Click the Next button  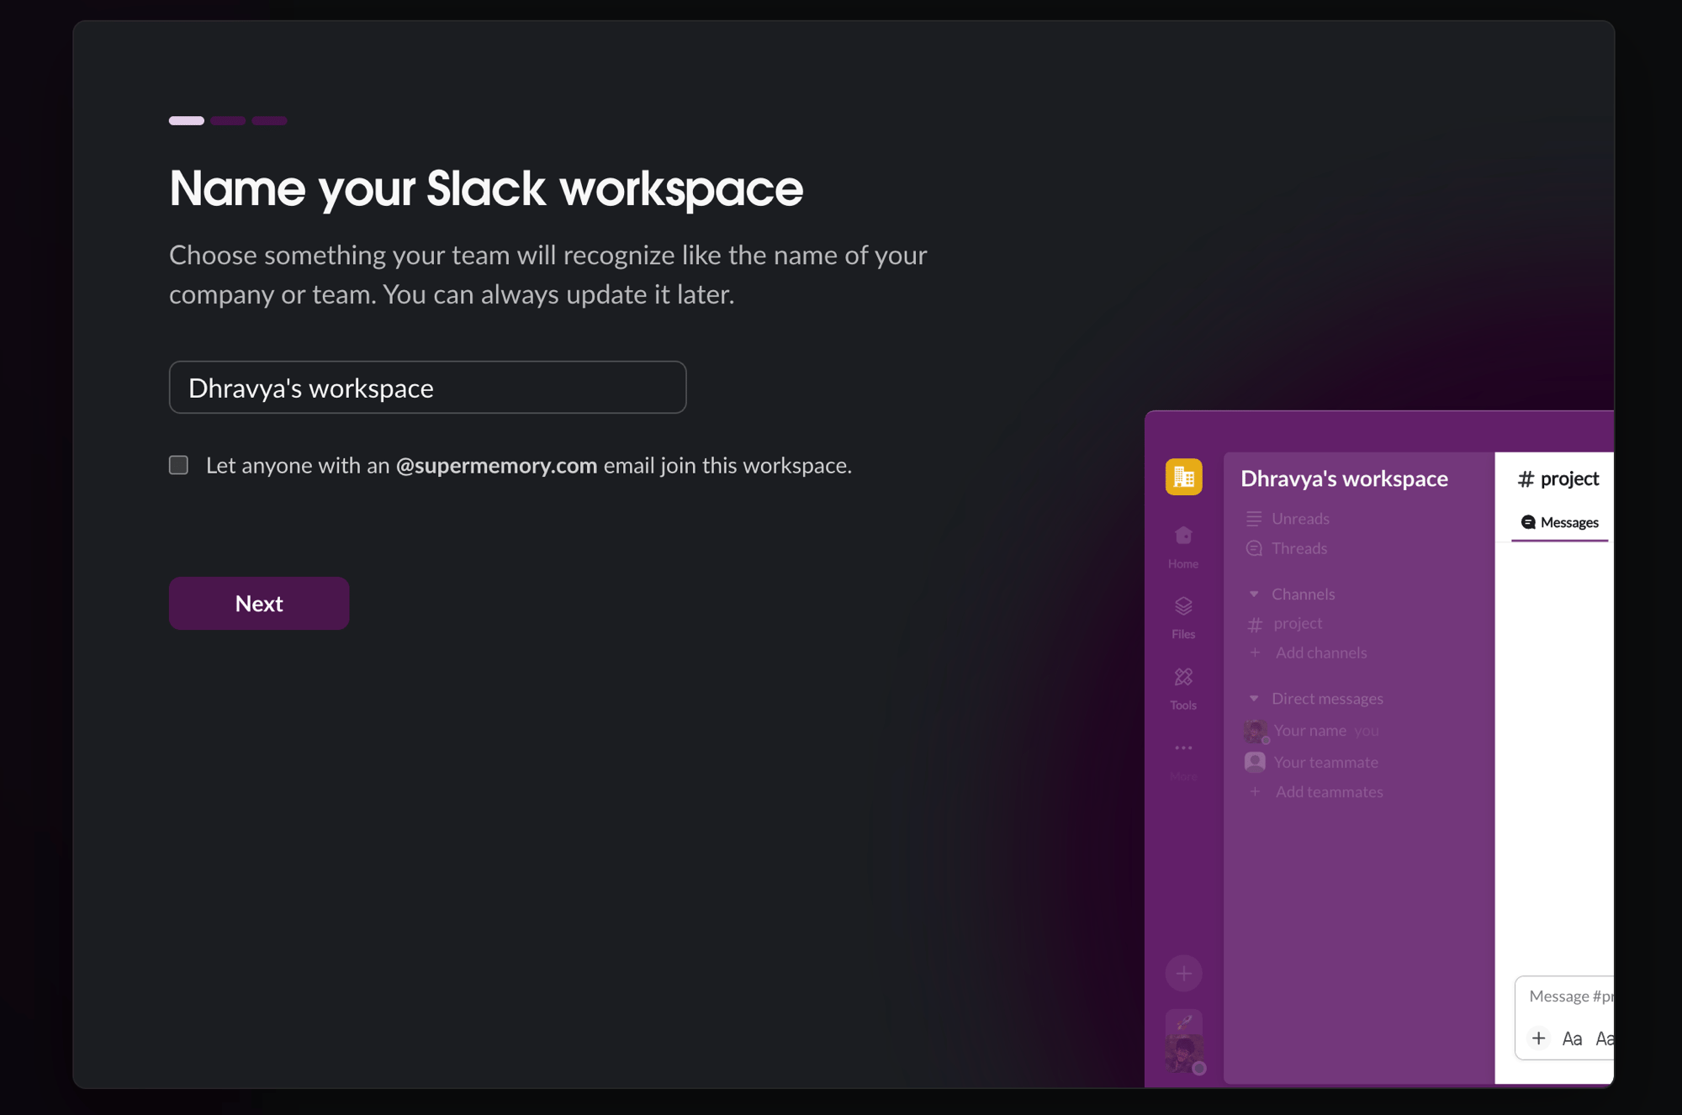259,603
